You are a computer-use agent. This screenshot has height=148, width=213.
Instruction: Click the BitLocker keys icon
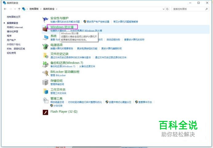click(x=45, y=73)
